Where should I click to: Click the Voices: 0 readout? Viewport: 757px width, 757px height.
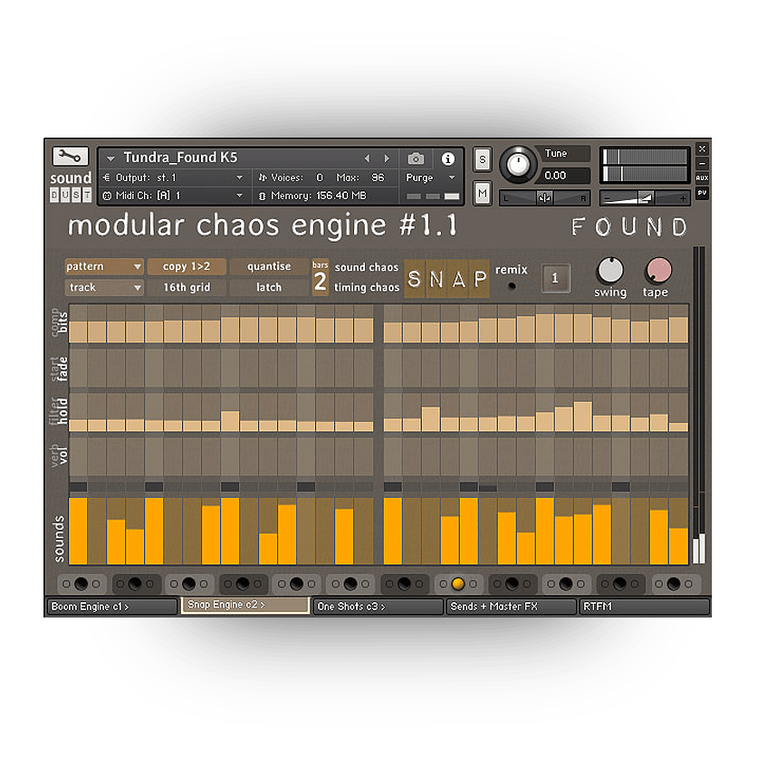tap(291, 177)
